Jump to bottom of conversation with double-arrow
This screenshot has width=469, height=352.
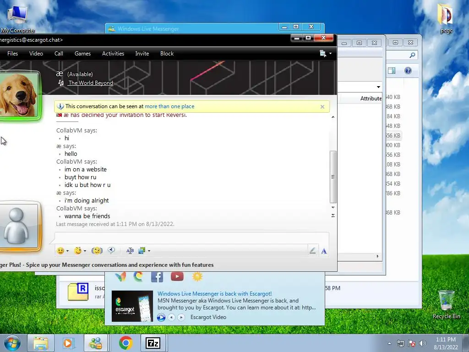(333, 215)
